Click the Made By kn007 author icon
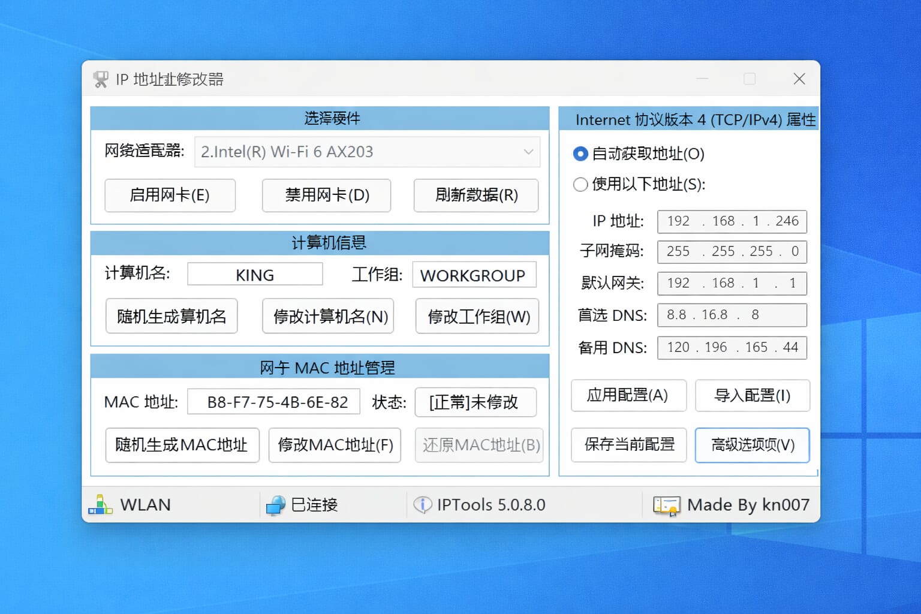 pos(666,505)
